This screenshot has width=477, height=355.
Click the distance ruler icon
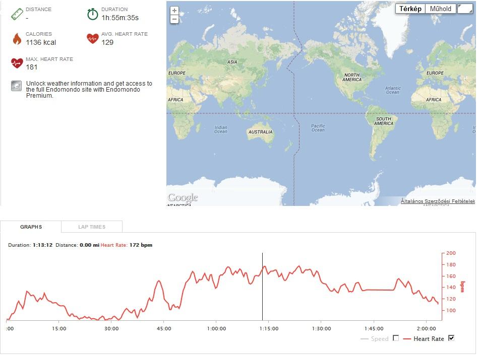pyautogui.click(x=17, y=14)
